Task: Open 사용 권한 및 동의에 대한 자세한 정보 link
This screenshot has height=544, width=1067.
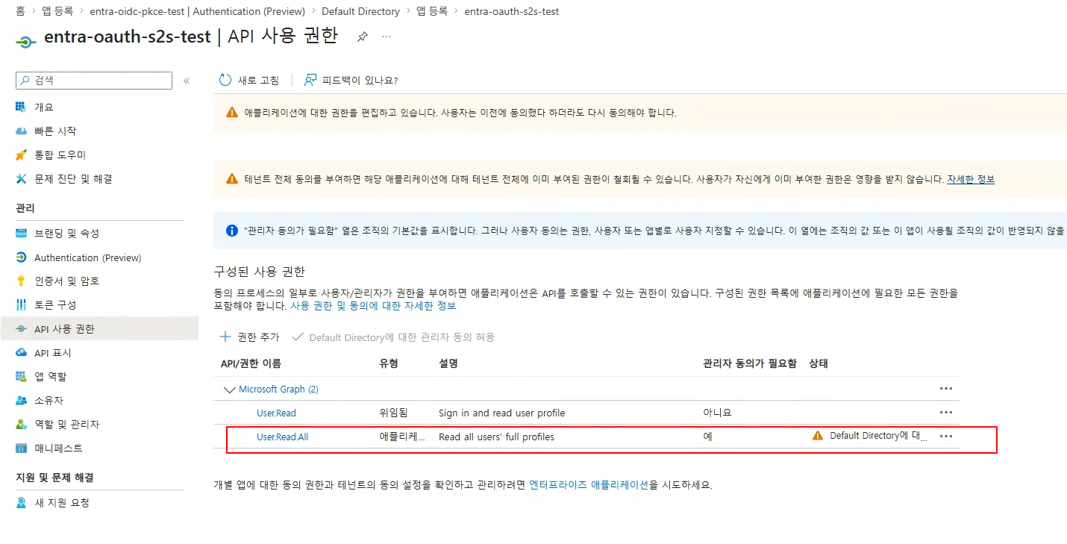Action: click(x=373, y=306)
